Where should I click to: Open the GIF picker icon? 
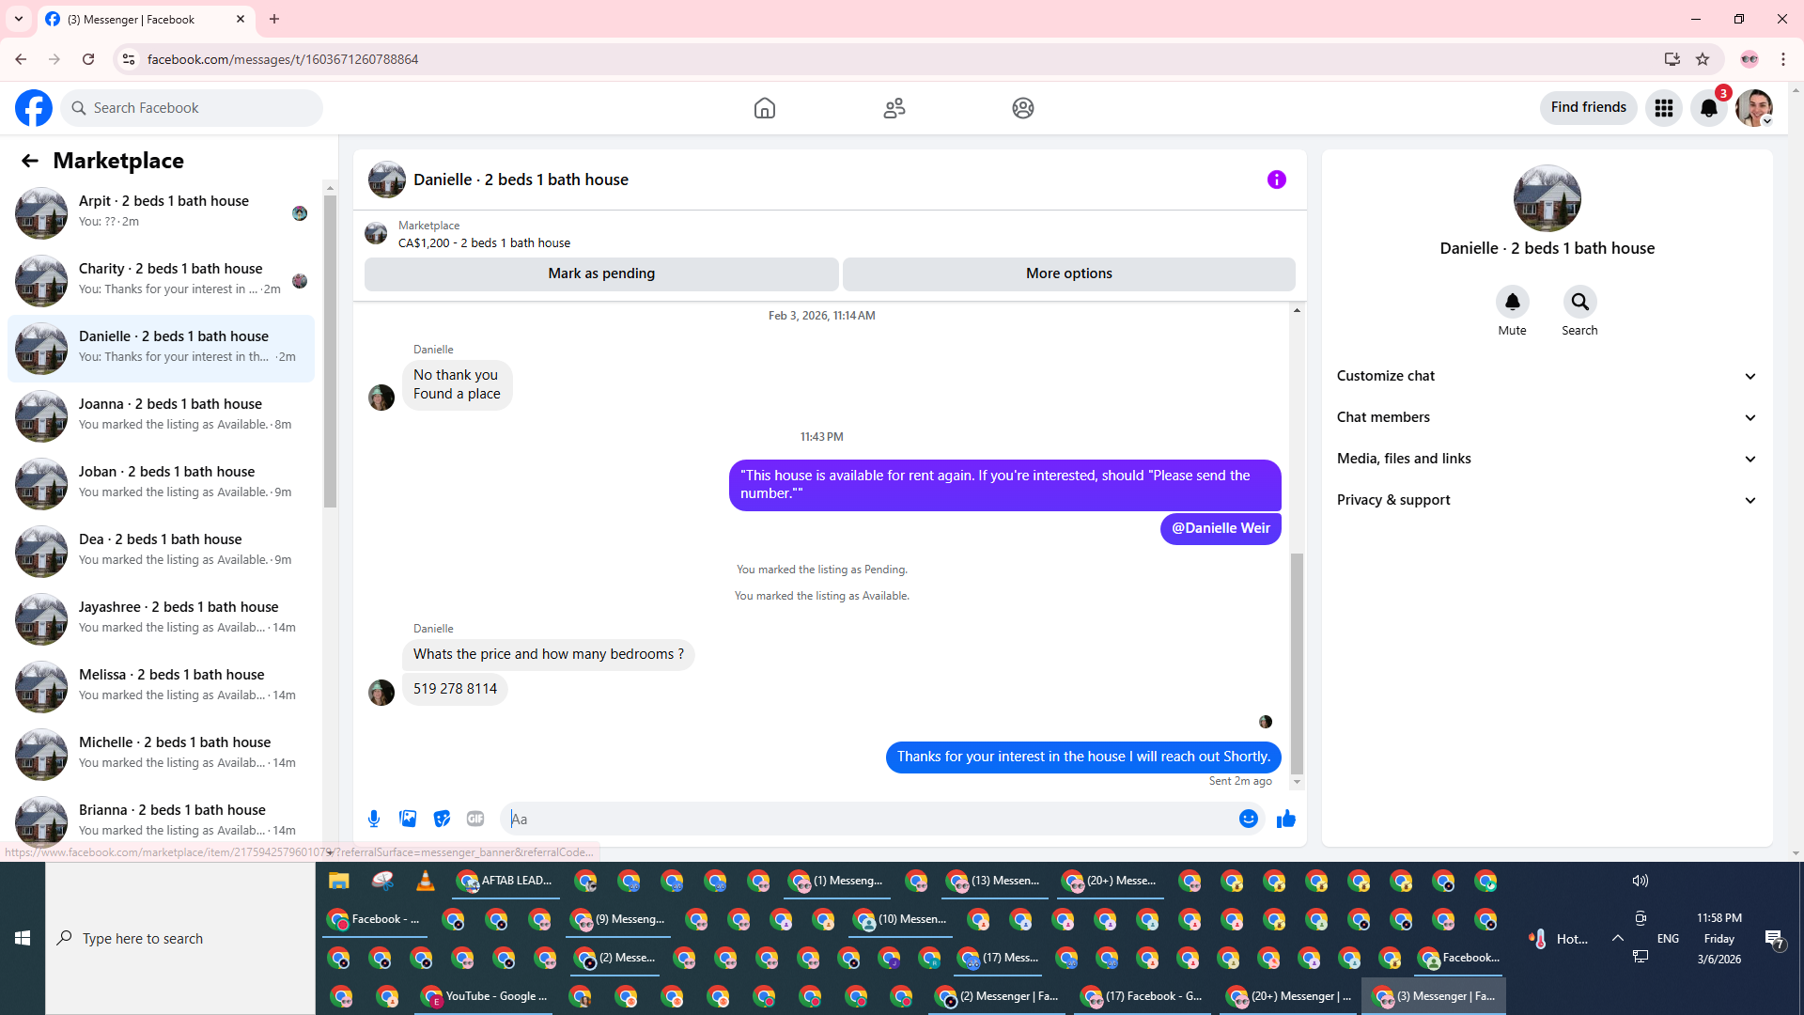point(475,819)
